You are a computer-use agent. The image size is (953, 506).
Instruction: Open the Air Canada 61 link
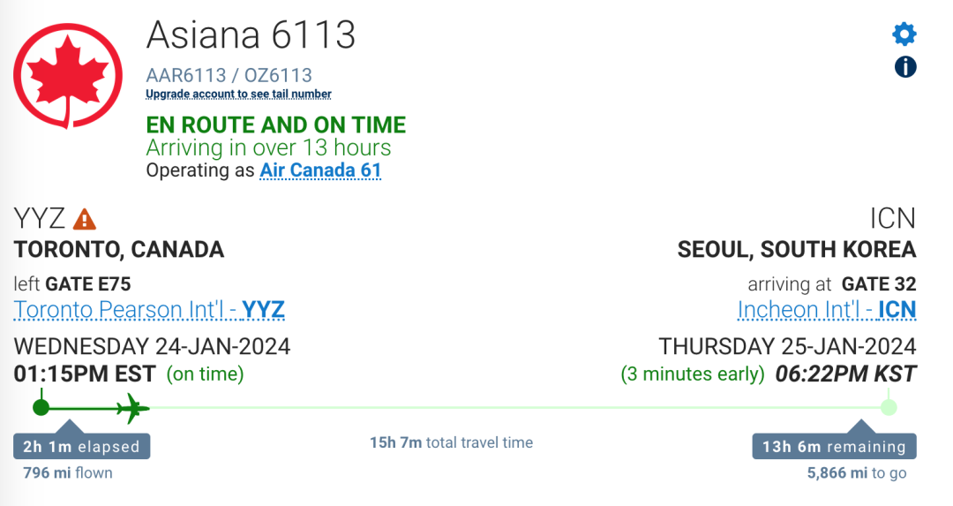(320, 170)
